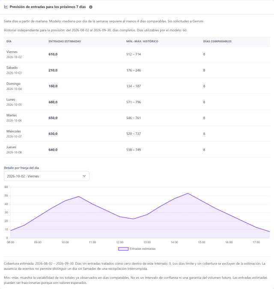Click the 680,0 estimated entries value
This screenshot has height=289, width=274.
[53, 102]
